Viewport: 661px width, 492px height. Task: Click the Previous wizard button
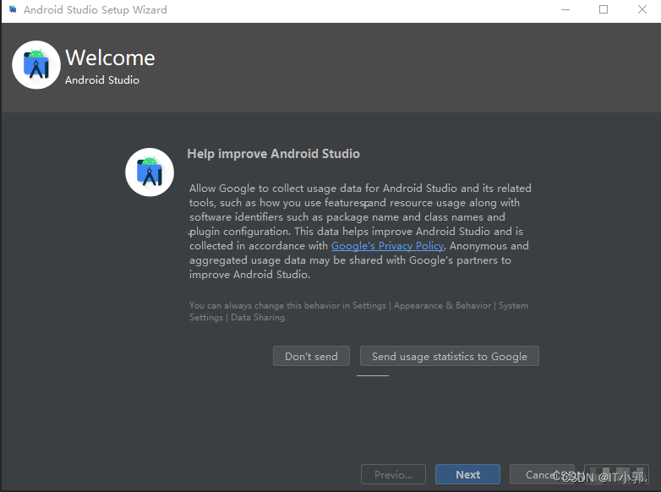(393, 474)
